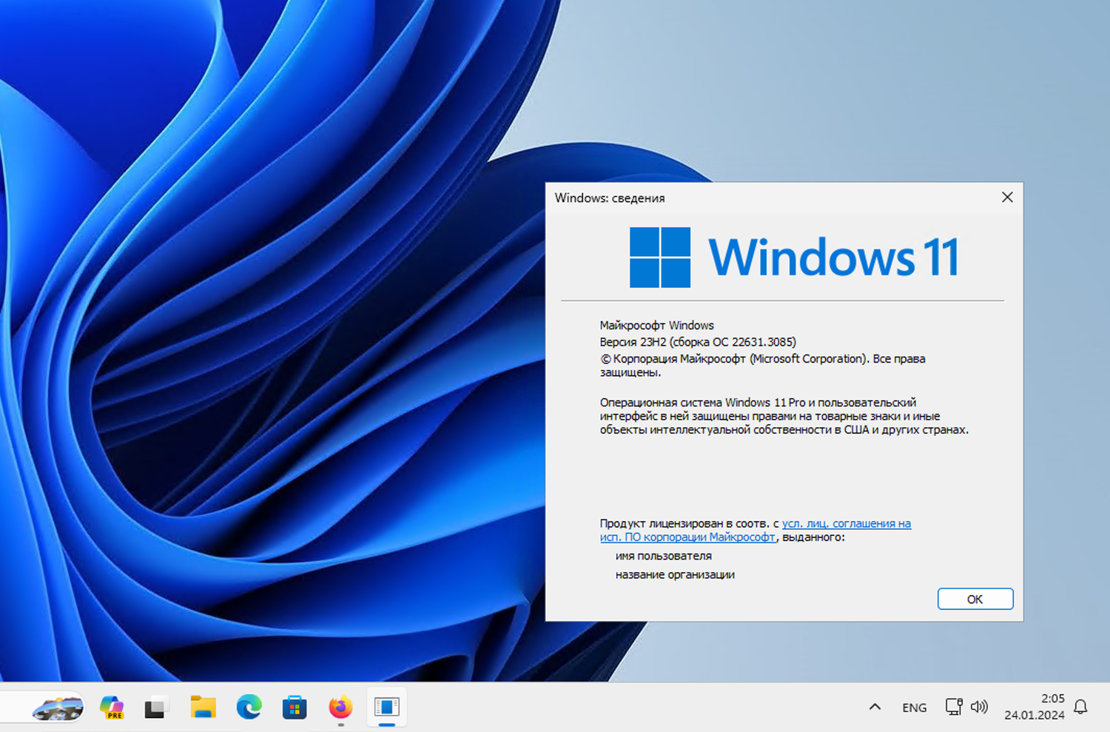Open the volume control in system tray
The width and height of the screenshot is (1110, 732).
click(x=980, y=708)
